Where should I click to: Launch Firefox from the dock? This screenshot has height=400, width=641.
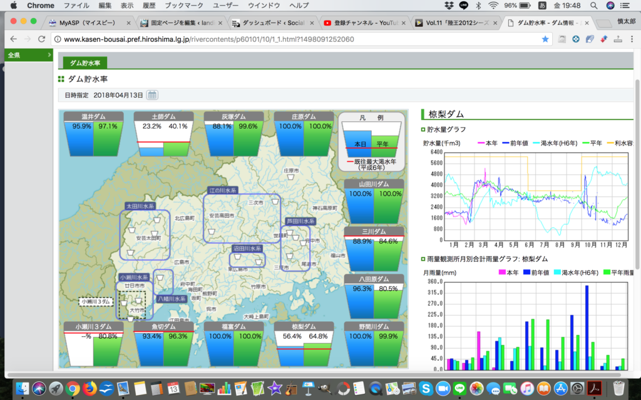click(x=89, y=388)
